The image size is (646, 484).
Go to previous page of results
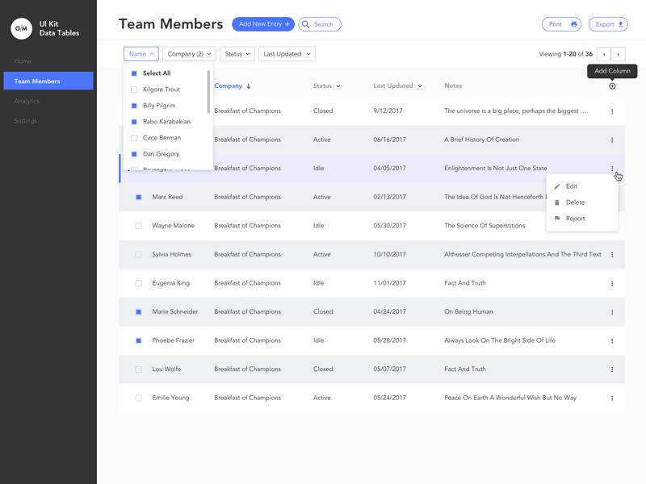coord(604,54)
